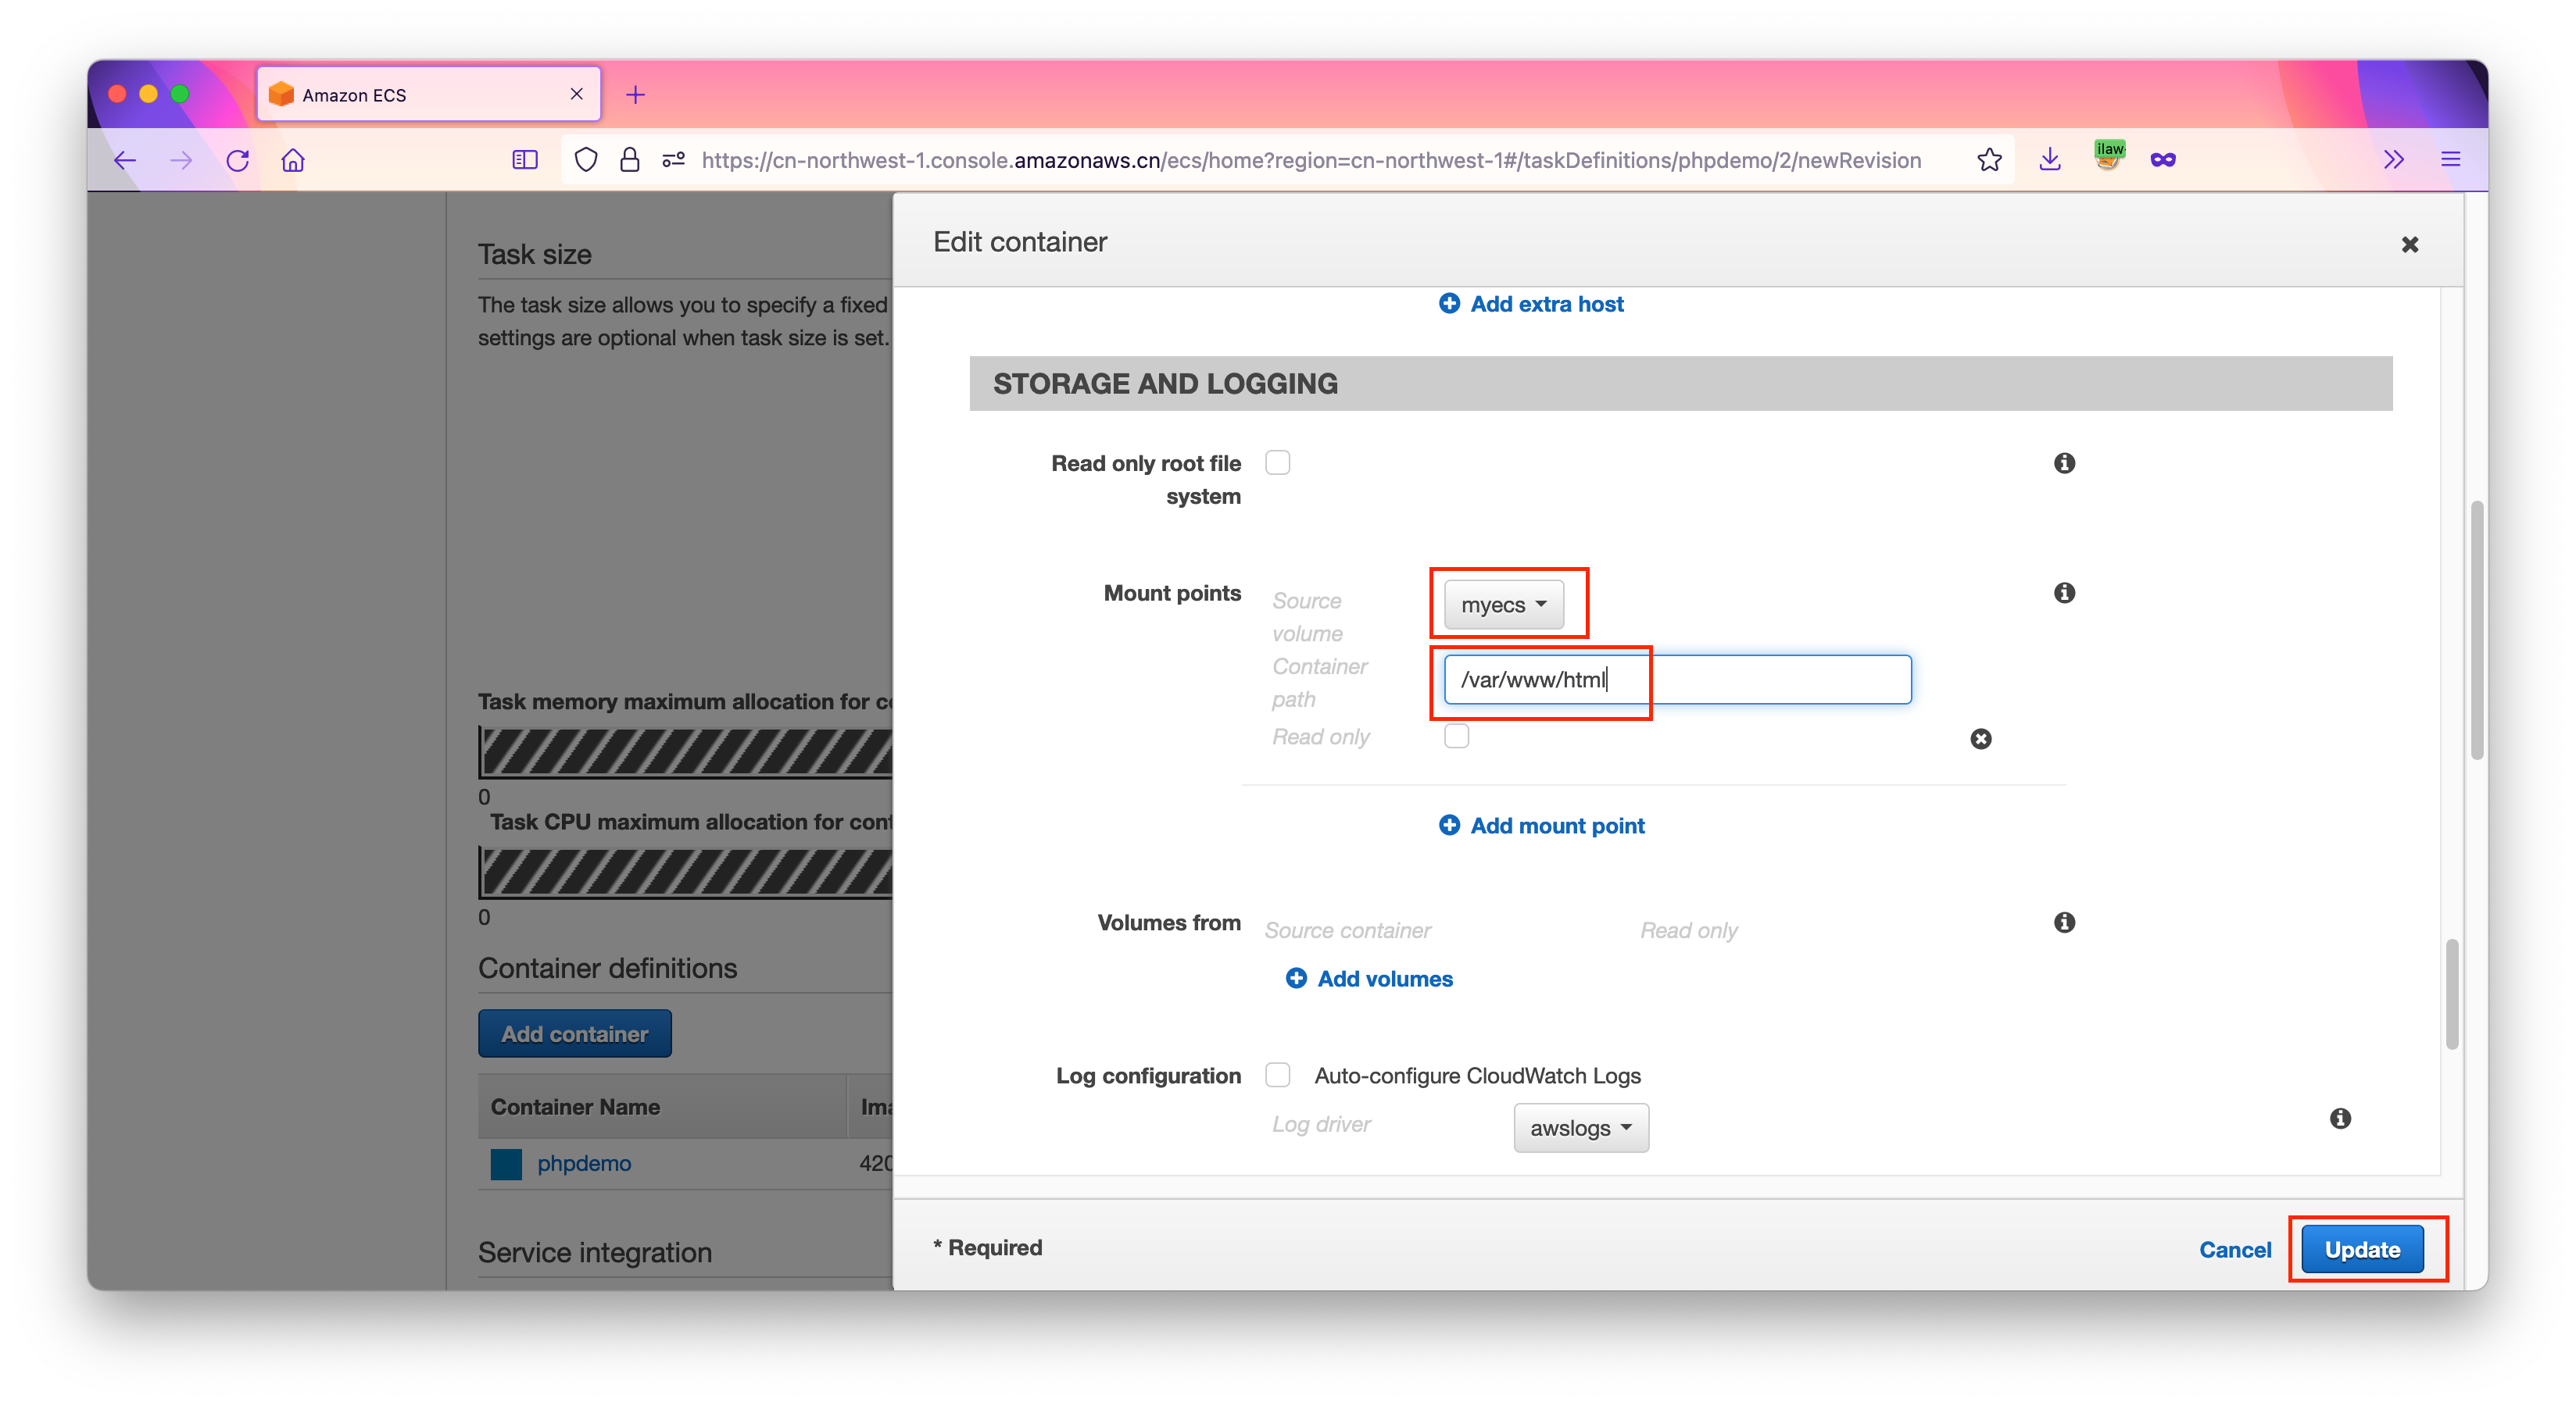Click the STORAGE AND LOGGING section header

pyautogui.click(x=1680, y=384)
